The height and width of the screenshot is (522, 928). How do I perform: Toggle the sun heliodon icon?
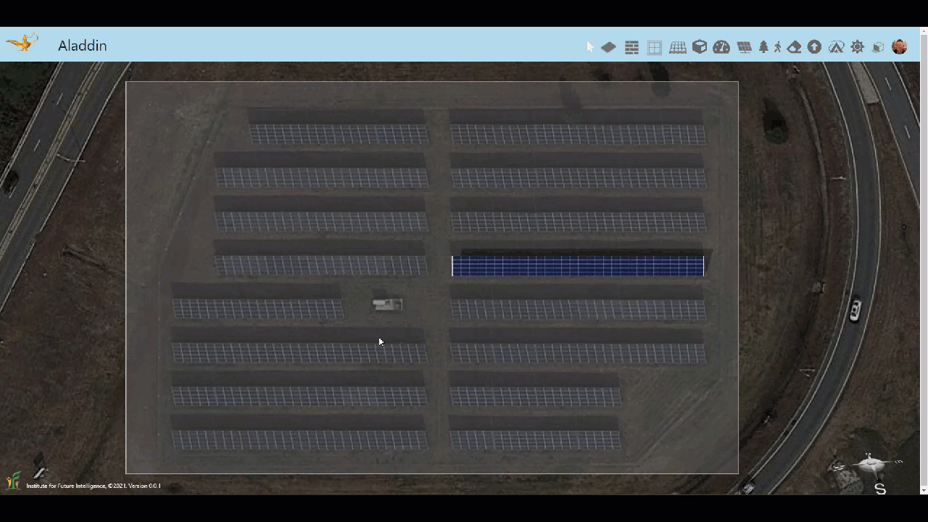point(858,47)
